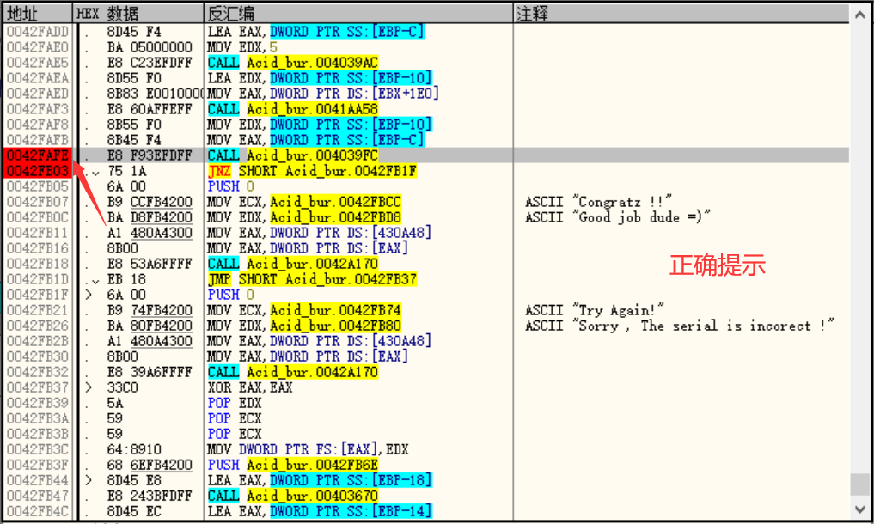Click 'XOR EAX,EAX' instruction
This screenshot has height=524, width=874.
point(250,387)
